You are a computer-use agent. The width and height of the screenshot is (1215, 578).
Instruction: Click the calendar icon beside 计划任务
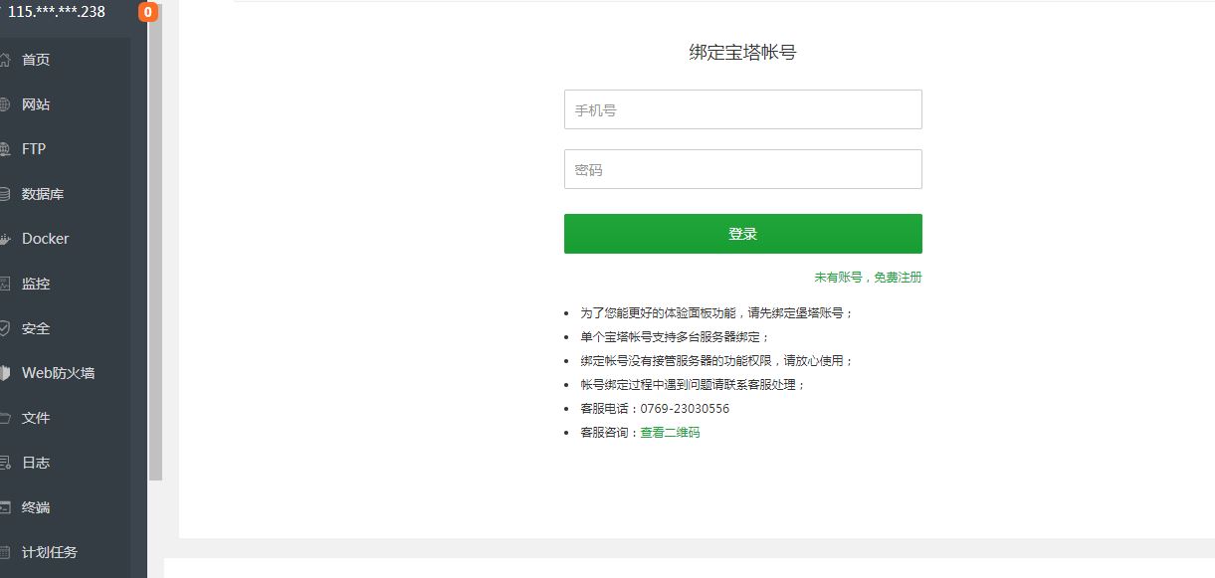(4, 552)
